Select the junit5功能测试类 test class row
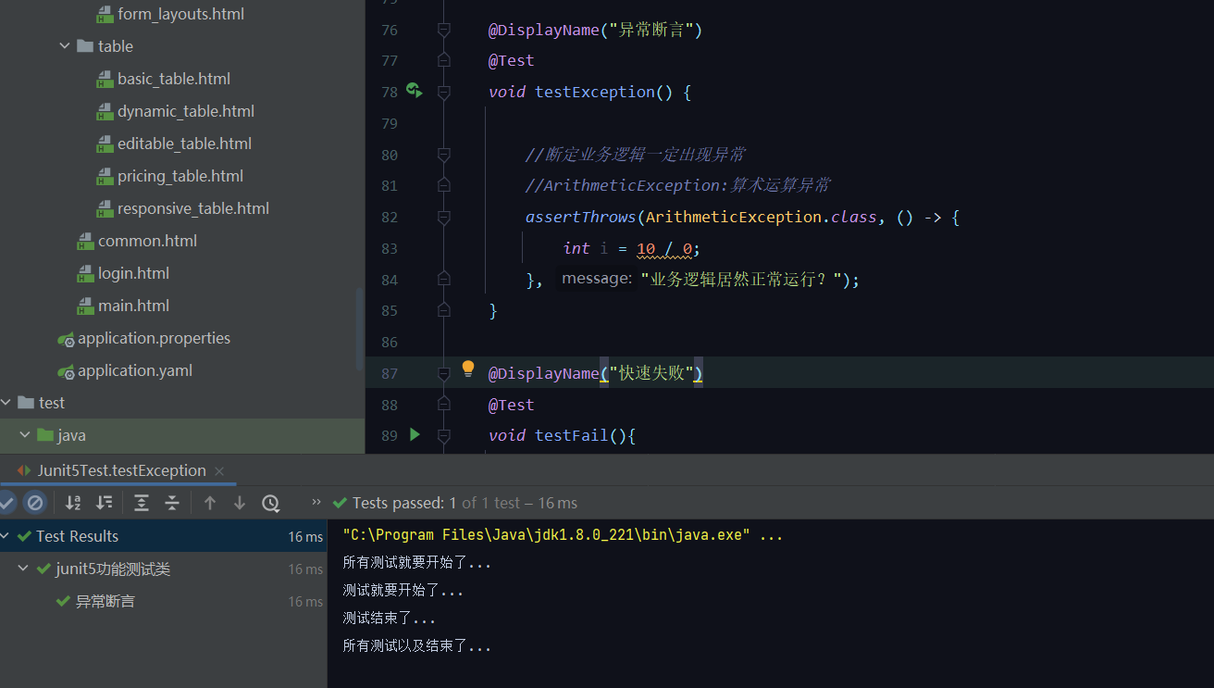Image resolution: width=1214 pixels, height=688 pixels. pyautogui.click(x=163, y=569)
